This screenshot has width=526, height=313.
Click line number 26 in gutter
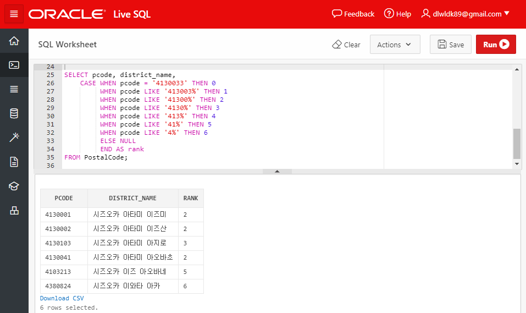pyautogui.click(x=51, y=83)
